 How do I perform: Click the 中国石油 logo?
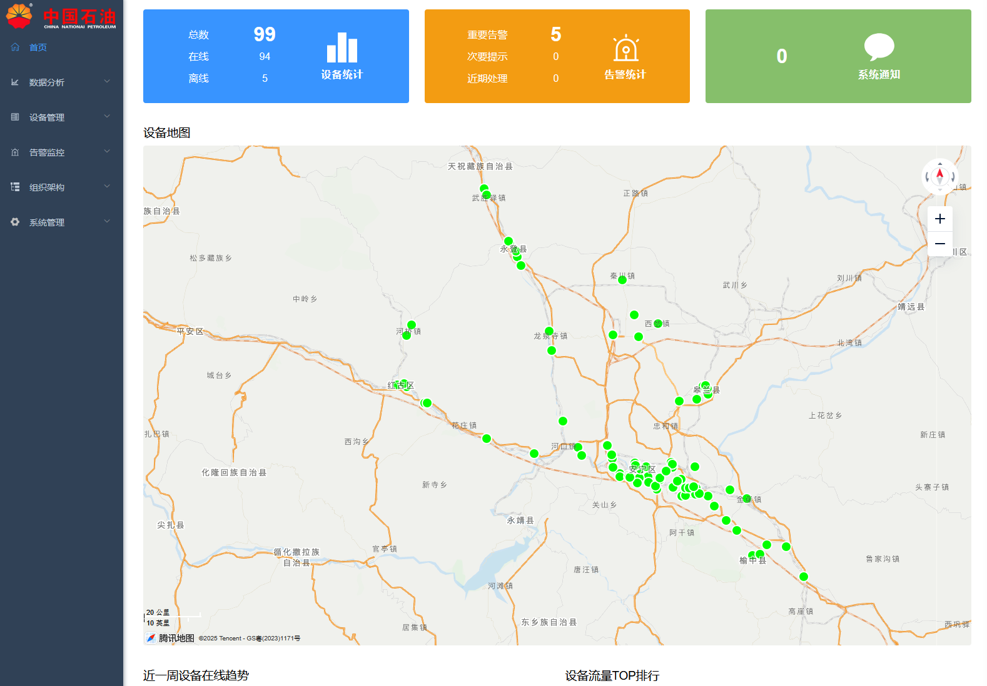61,16
